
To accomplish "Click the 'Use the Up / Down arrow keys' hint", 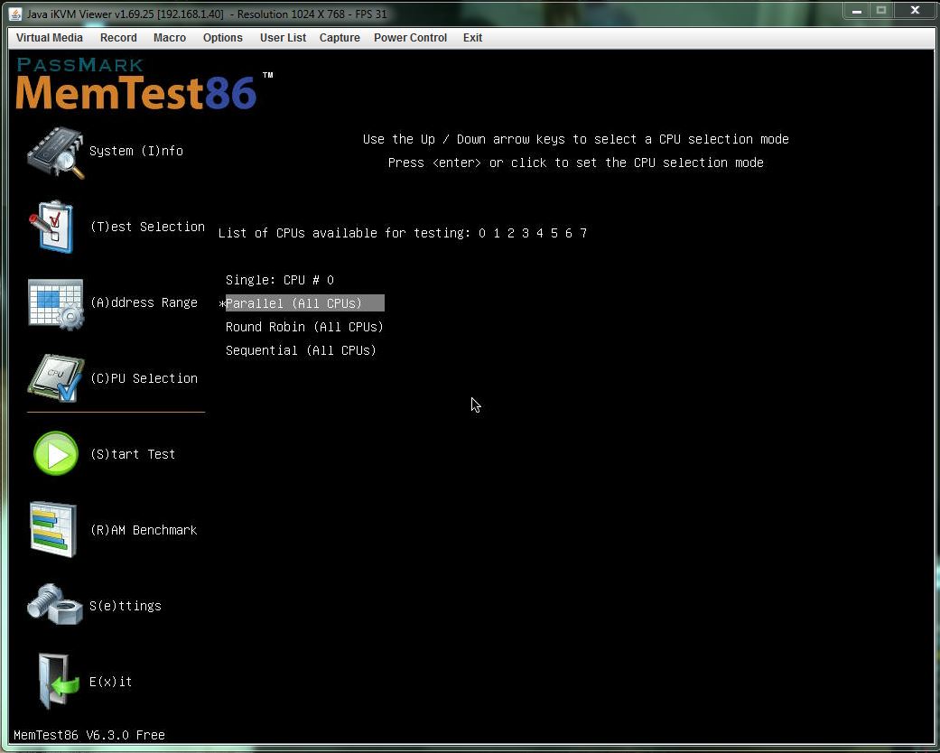I will tap(575, 139).
